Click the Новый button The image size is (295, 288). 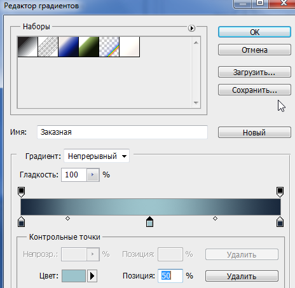click(254, 132)
